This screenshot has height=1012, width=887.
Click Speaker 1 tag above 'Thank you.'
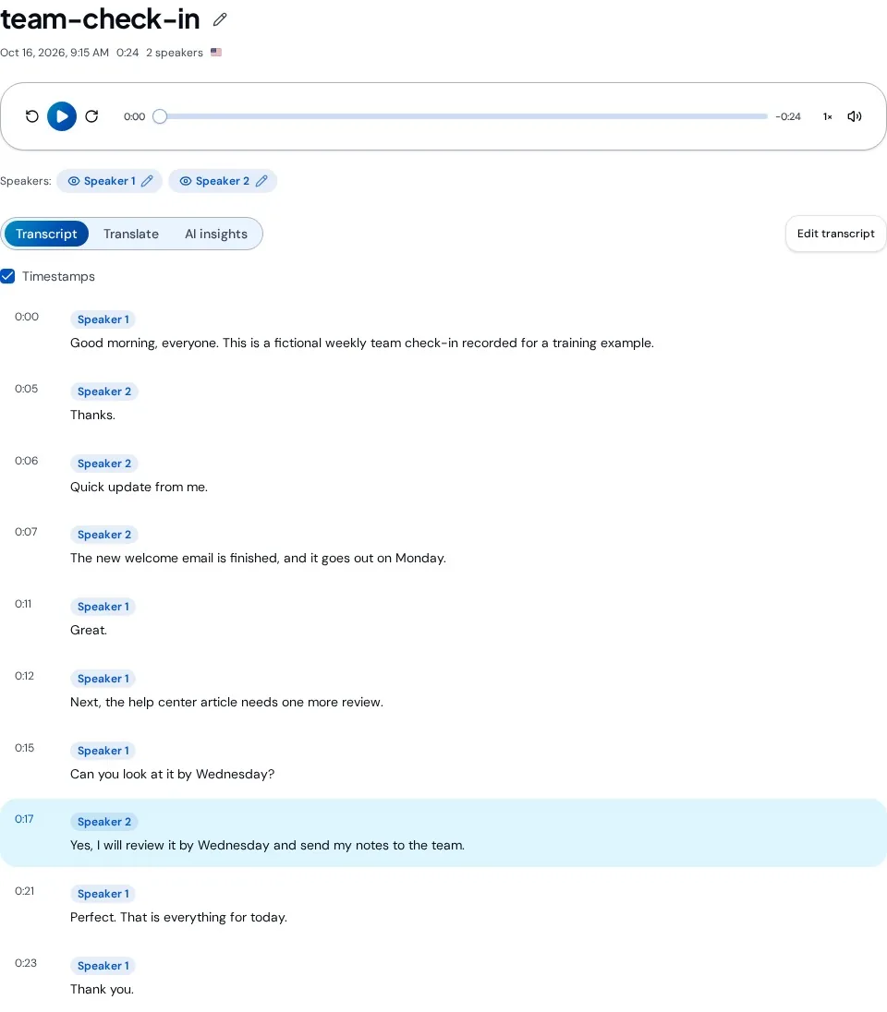tap(103, 966)
